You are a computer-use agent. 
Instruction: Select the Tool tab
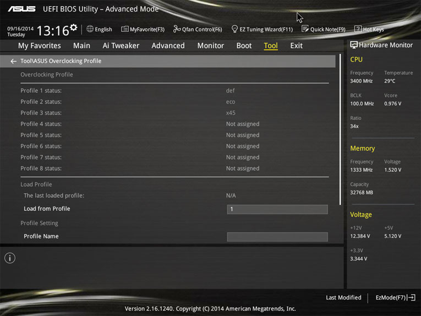(271, 46)
